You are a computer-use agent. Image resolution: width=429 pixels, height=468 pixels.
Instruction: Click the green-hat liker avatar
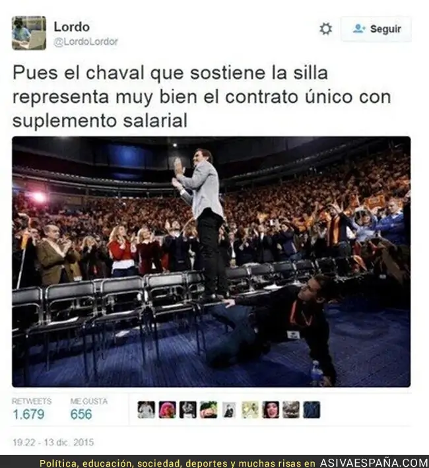coord(209,409)
